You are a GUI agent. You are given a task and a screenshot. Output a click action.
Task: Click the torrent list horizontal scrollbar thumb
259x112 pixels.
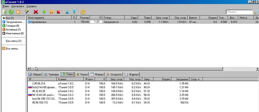tap(127, 68)
